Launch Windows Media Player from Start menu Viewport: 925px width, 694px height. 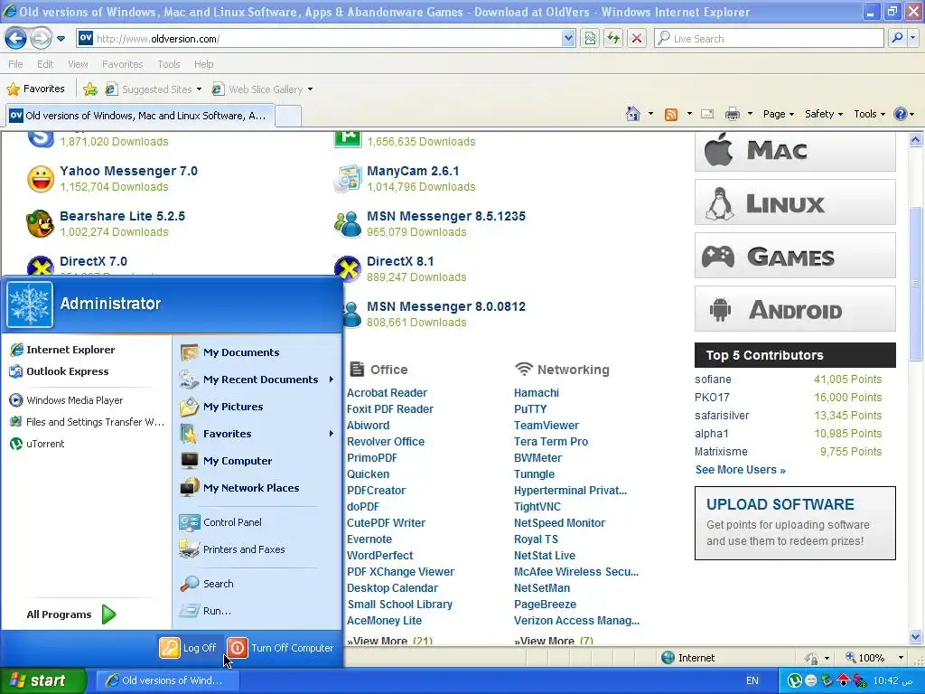coord(67,400)
